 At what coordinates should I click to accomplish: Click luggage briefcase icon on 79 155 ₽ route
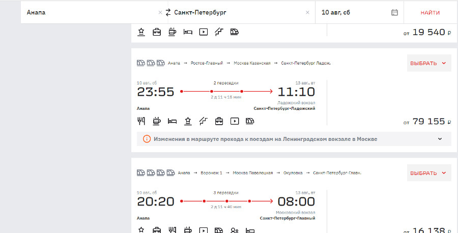[219, 121]
